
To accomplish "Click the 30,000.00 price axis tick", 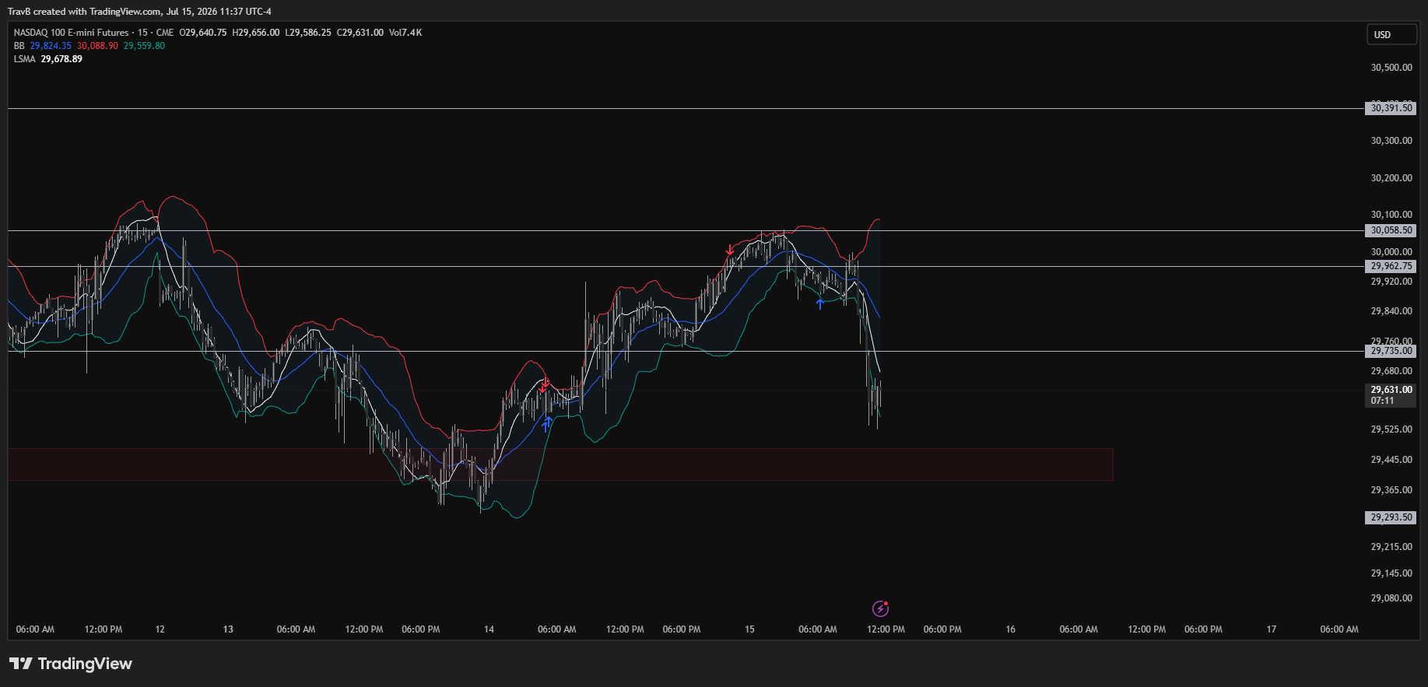I will [x=1391, y=252].
